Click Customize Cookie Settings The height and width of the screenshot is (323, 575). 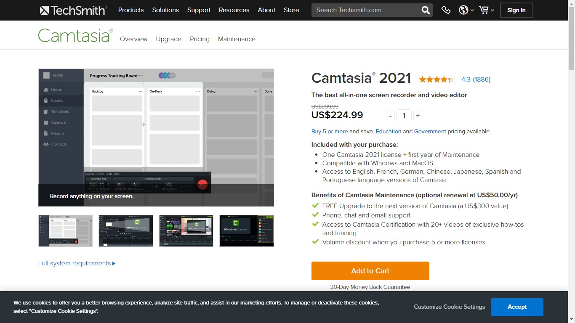pos(450,307)
